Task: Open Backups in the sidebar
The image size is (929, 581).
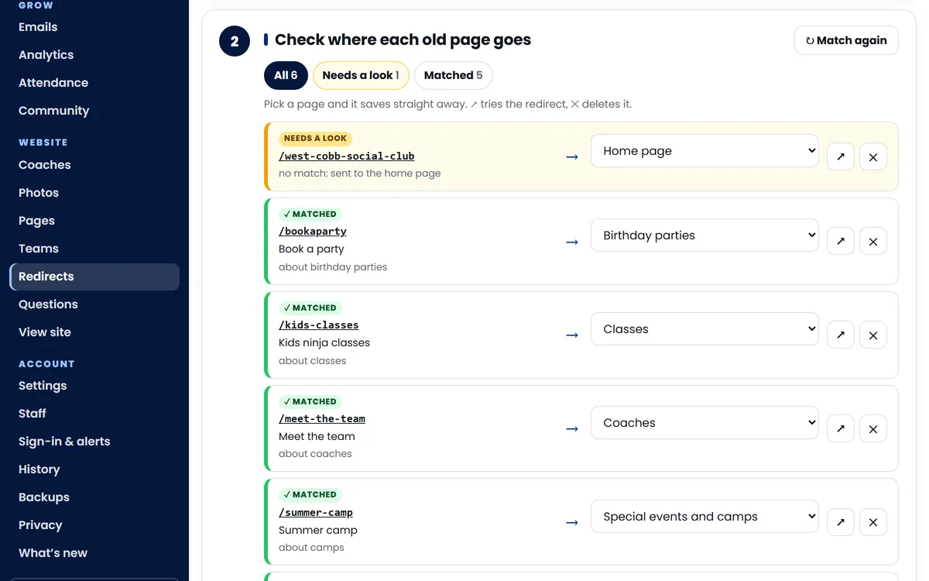Action: pos(94,497)
